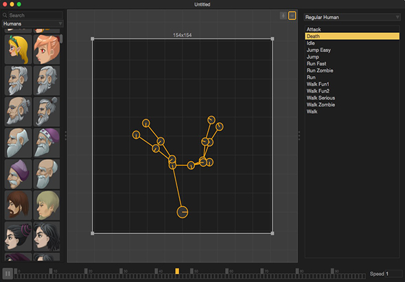Click the canvas top-left corner handle
The height and width of the screenshot is (282, 405).
click(x=93, y=39)
